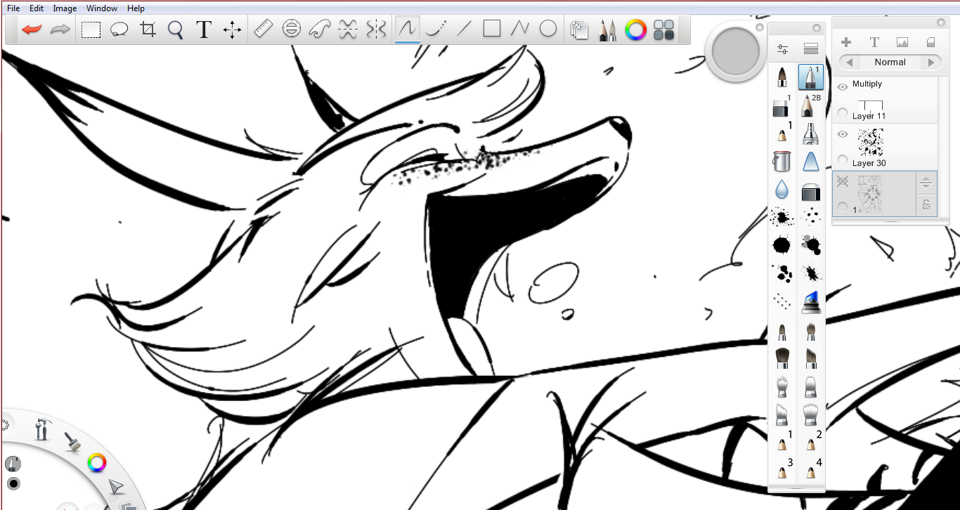Open the Color Editor wheel in the toolbar
This screenshot has width=960, height=510.
635,30
